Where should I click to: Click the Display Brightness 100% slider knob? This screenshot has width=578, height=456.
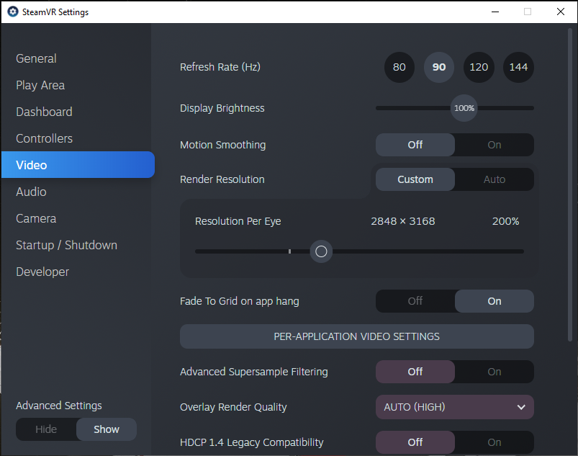(x=464, y=108)
